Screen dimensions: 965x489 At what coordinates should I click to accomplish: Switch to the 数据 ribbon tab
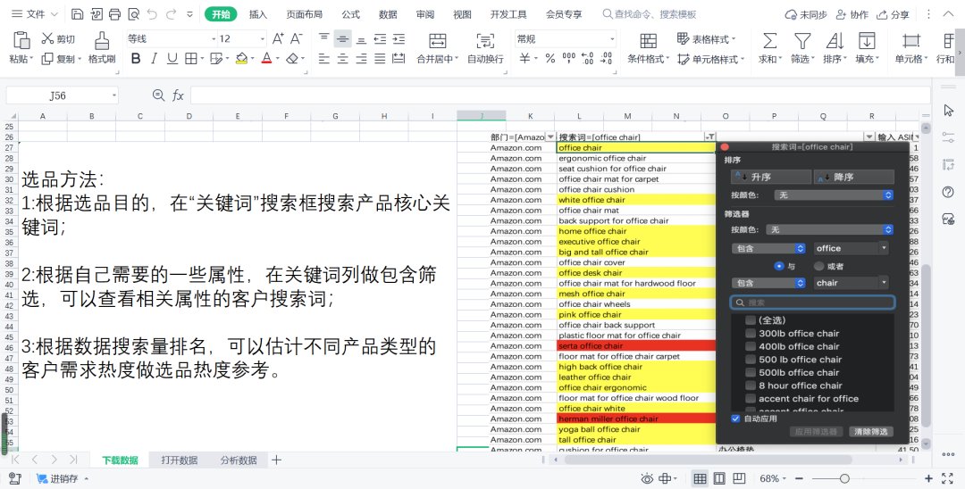coord(388,14)
